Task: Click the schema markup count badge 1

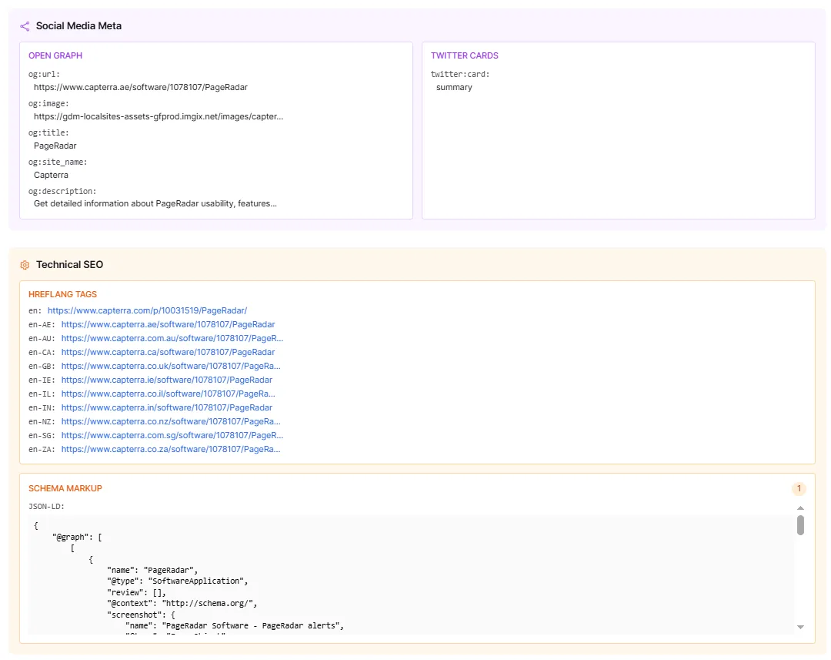Action: tap(799, 488)
